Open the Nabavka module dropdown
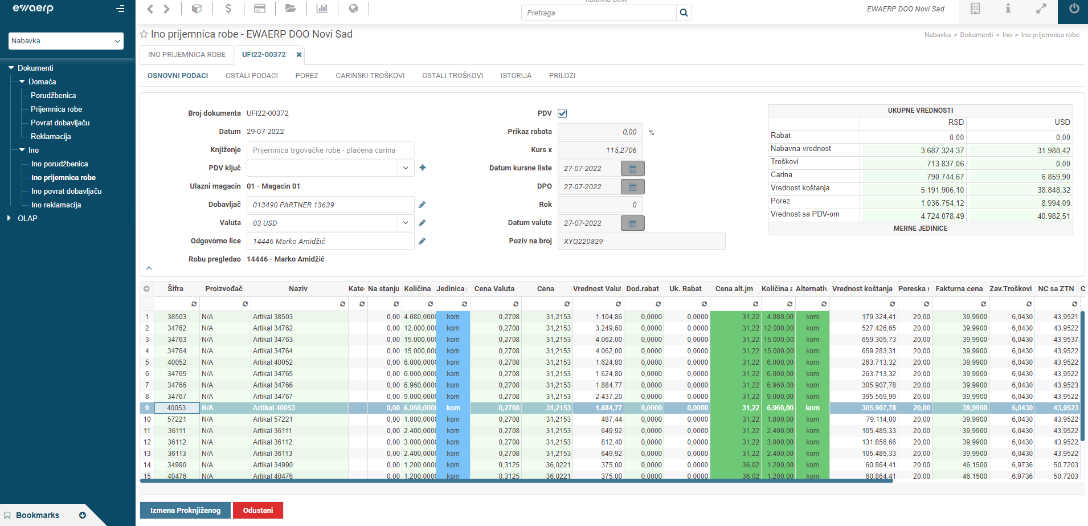Viewport: 1088px width, 526px height. click(66, 41)
